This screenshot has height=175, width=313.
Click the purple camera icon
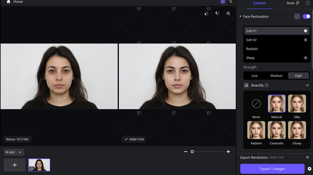tap(223, 2)
